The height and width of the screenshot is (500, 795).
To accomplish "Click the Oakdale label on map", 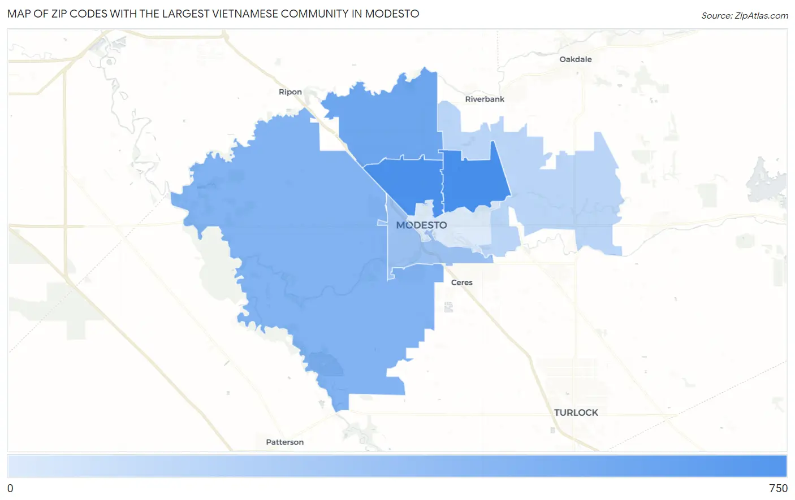I will pos(576,59).
